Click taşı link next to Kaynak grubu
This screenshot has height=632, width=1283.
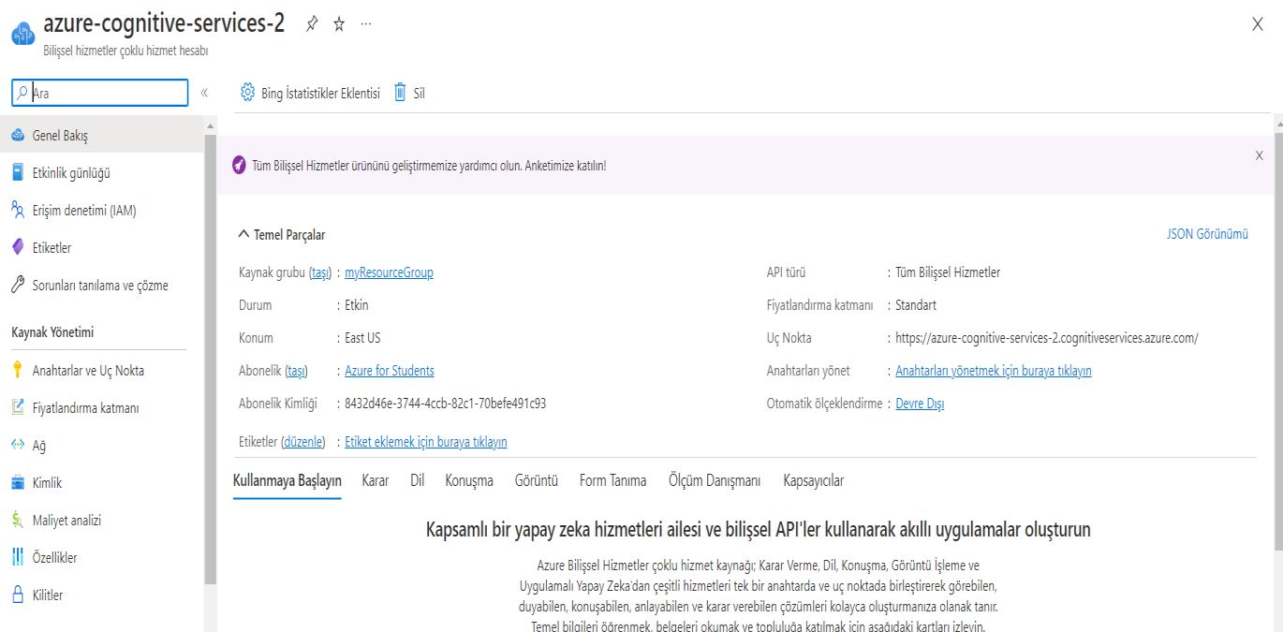320,272
